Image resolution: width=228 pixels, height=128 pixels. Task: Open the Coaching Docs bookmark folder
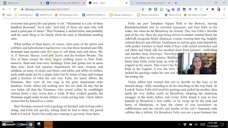tap(23, 15)
